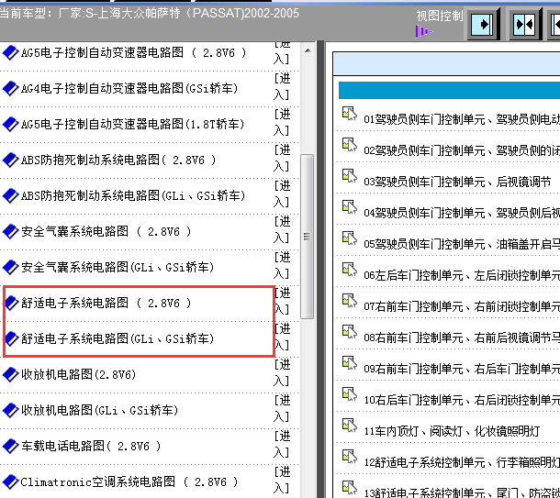Click [进入] link for AG4电子控制自动变速器电路图

pyautogui.click(x=282, y=87)
